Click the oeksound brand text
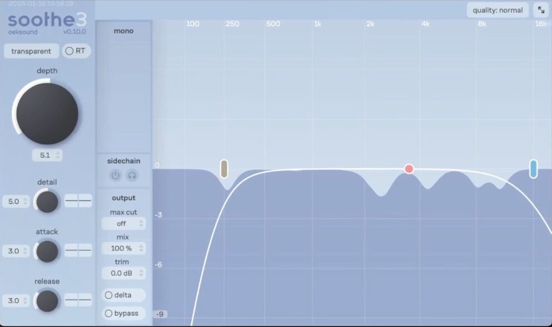Viewport: 552px width, 327px height. click(23, 32)
